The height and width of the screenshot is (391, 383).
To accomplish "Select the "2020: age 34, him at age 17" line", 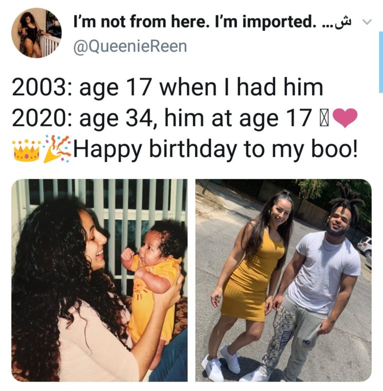I will pos(162,118).
